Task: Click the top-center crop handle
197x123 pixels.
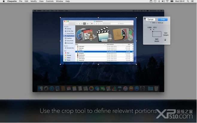Action: click(x=99, y=18)
